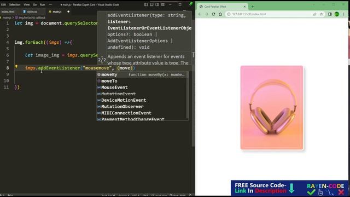Open the Run menu
The width and height of the screenshot is (350, 197).
pyautogui.click(x=42, y=4)
